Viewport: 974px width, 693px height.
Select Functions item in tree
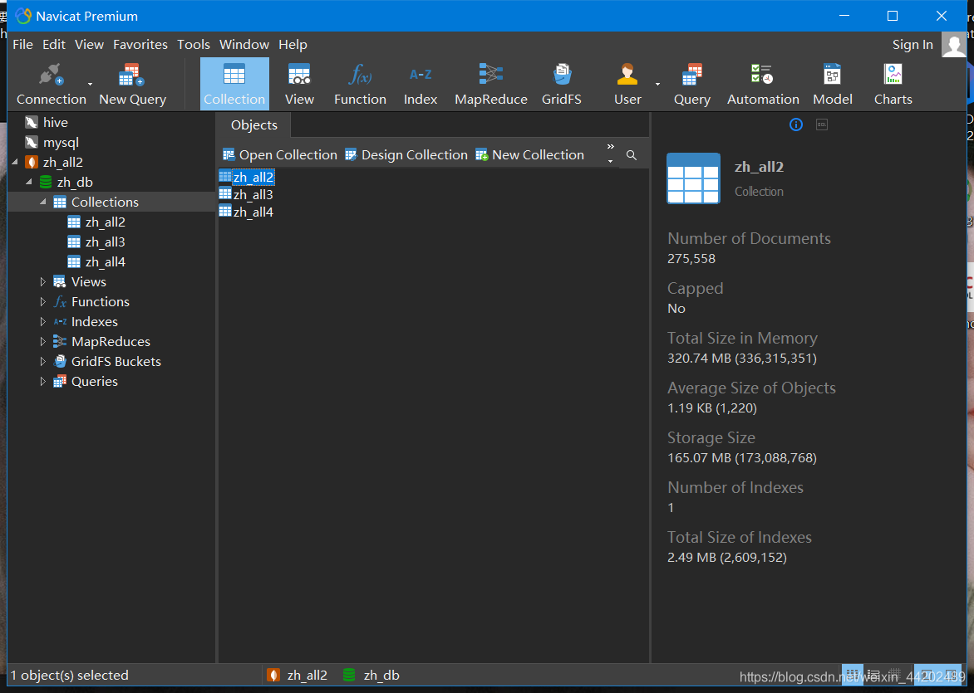[x=100, y=301]
